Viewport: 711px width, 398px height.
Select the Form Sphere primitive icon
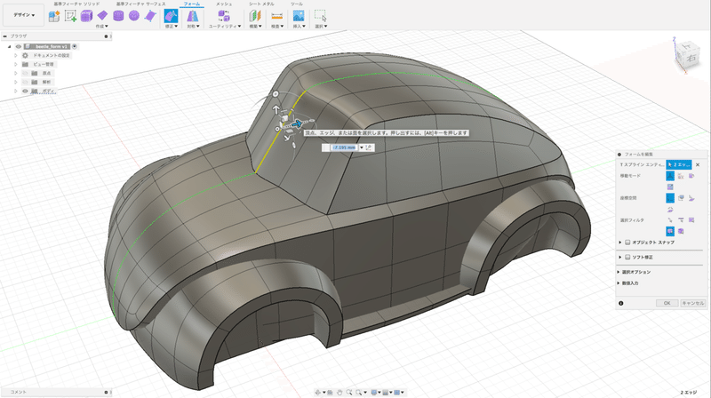(x=134, y=16)
